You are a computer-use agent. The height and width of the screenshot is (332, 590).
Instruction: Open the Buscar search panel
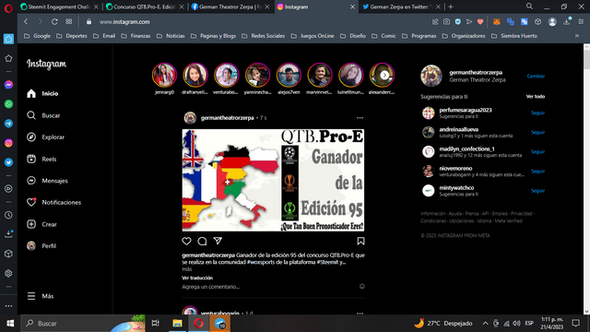coord(43,115)
